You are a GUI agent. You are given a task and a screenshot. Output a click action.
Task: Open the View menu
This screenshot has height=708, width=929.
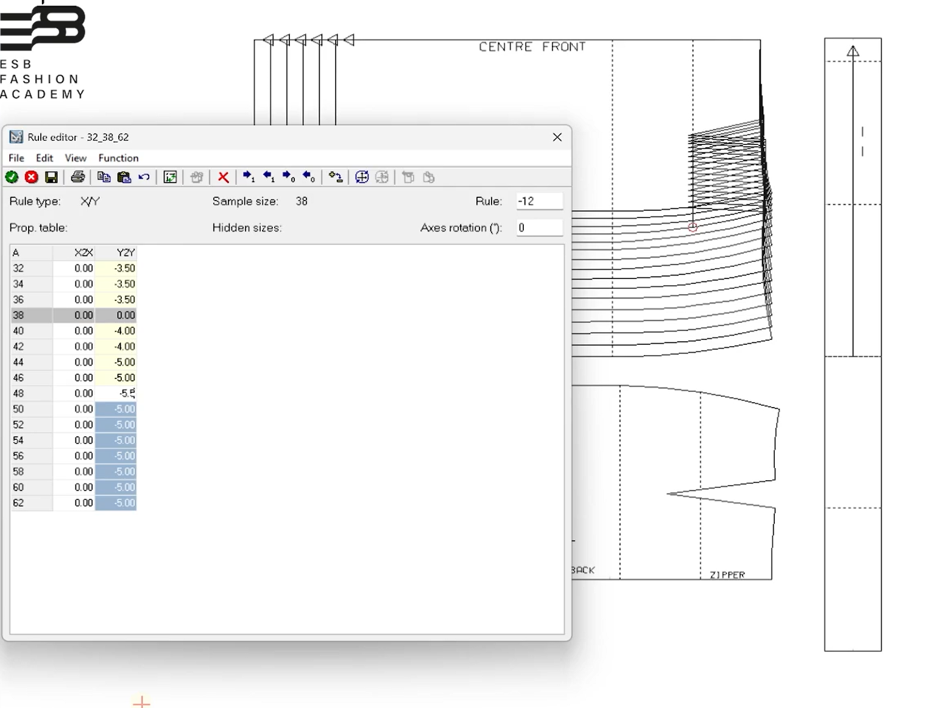(x=76, y=158)
